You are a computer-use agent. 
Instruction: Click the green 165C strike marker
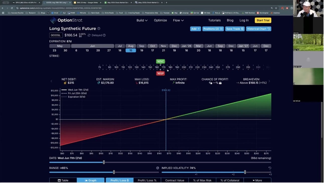tap(160, 62)
